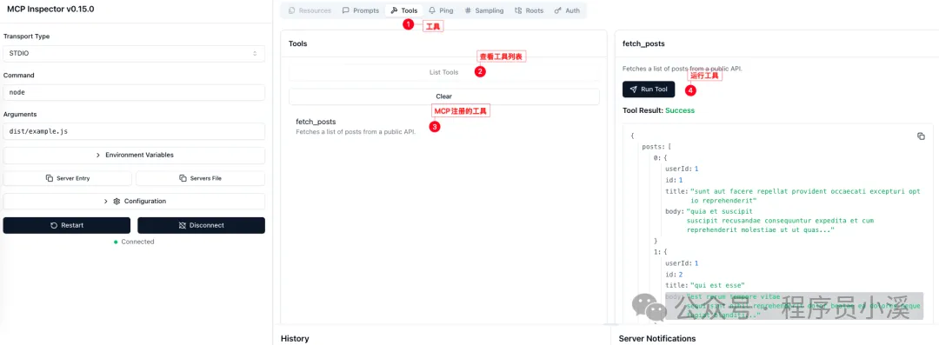
Task: Click the History panel heading
Action: 295,338
